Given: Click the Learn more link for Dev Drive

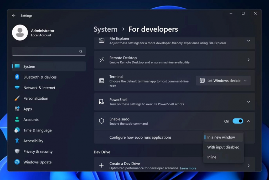Looking at the screenshot, I should 188,168.
